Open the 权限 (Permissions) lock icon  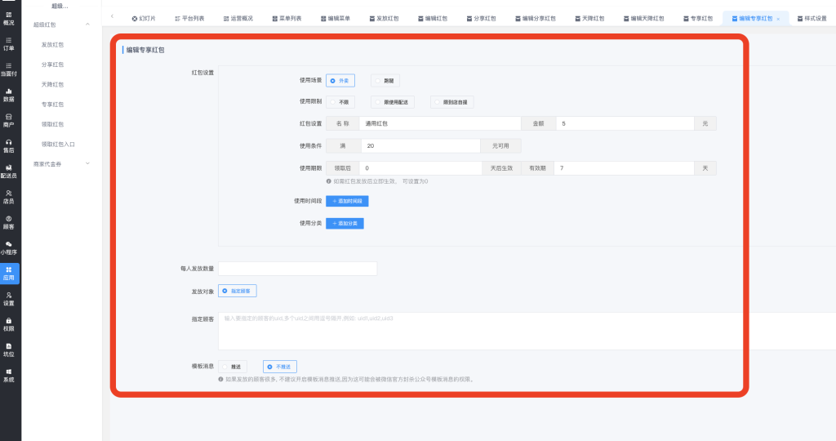[x=9, y=324]
